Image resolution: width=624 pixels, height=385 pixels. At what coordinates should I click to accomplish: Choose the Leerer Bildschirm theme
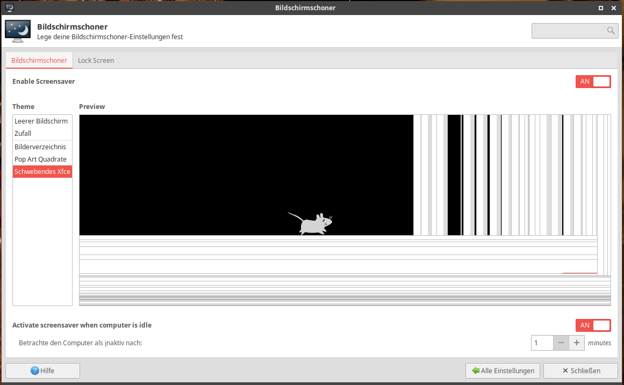tap(41, 121)
